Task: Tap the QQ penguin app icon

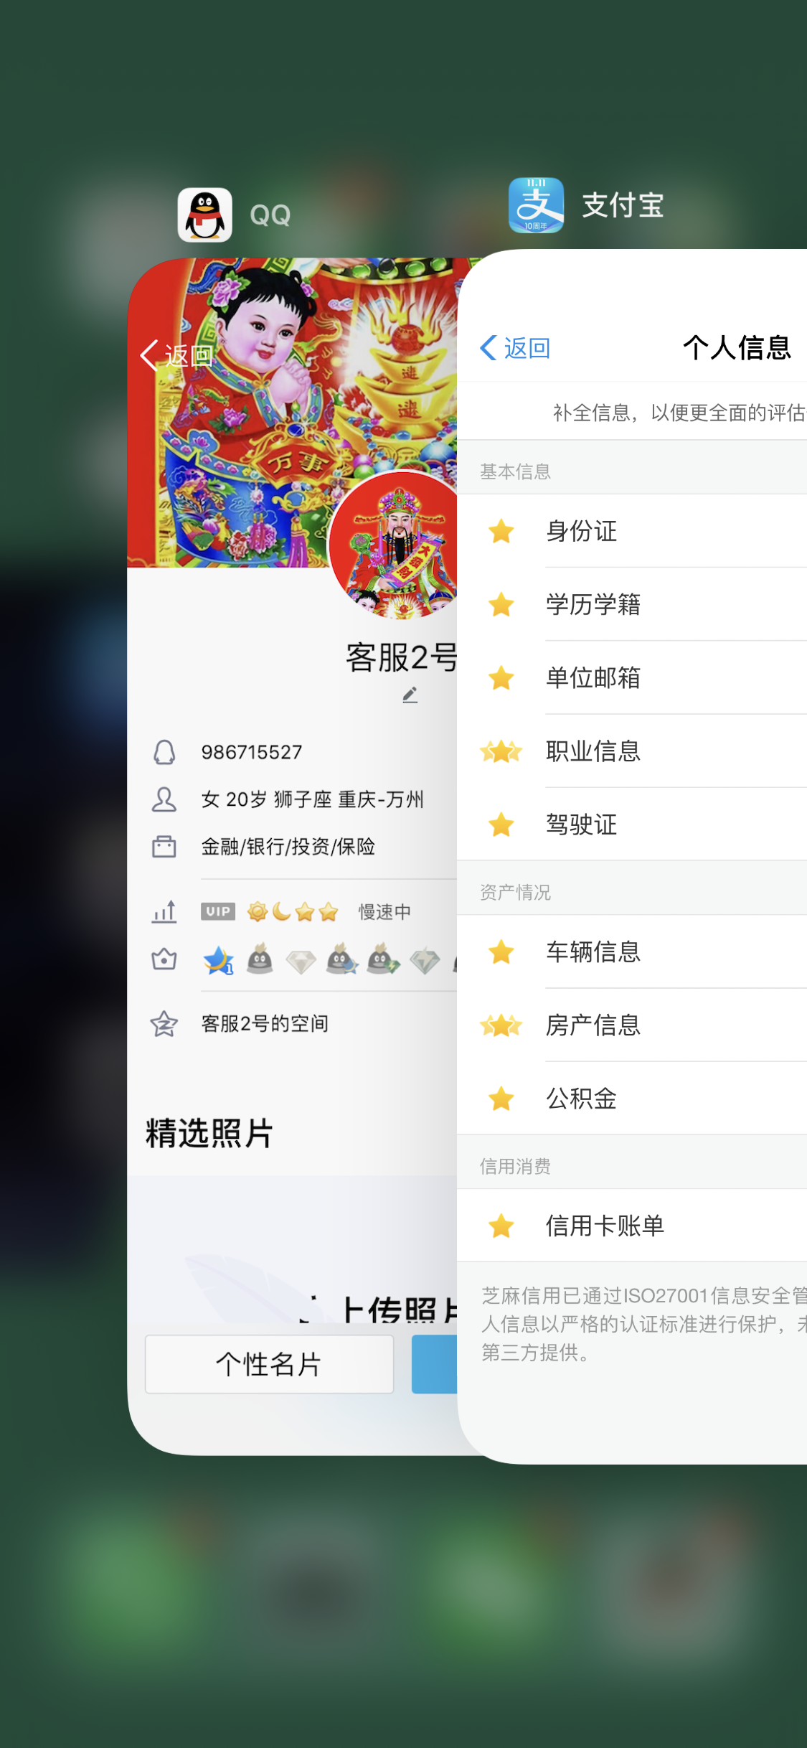Action: [204, 215]
